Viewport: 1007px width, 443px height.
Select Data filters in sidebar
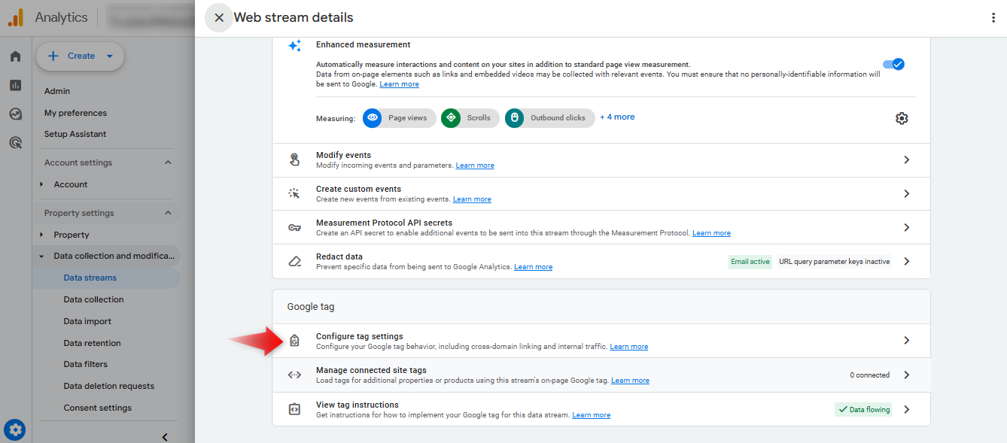(x=85, y=364)
